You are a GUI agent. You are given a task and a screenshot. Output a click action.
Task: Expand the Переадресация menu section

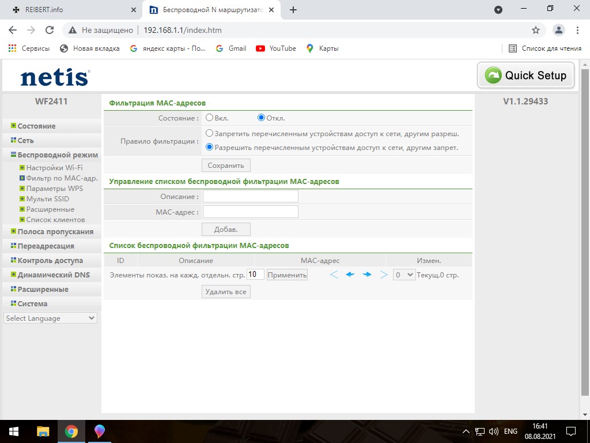pos(43,246)
